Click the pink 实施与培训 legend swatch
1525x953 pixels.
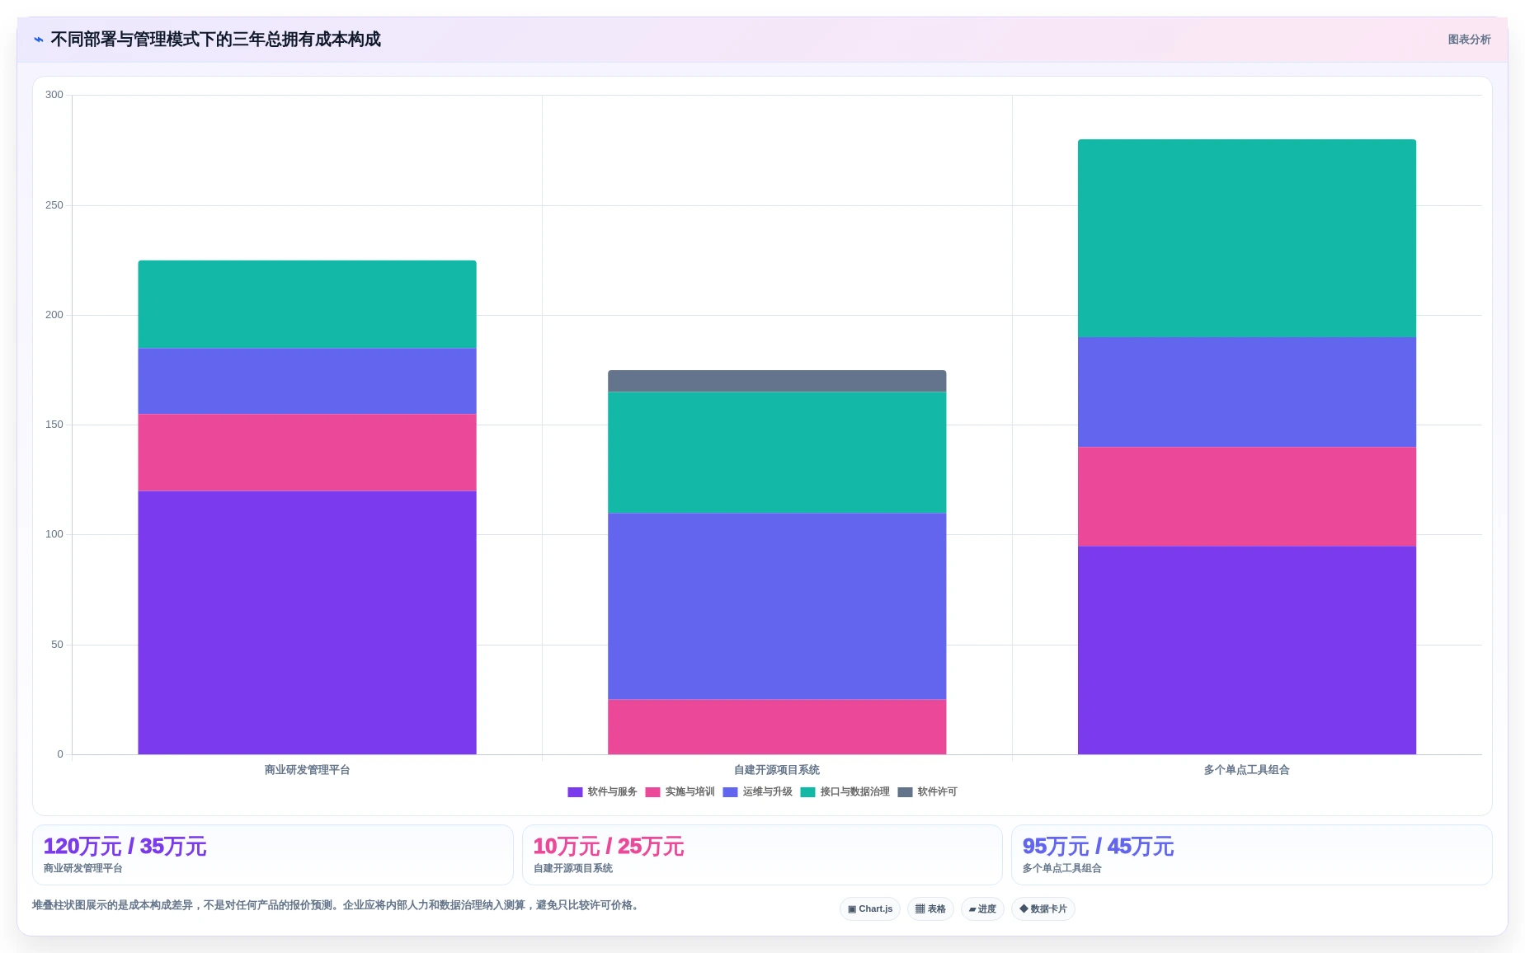coord(652,792)
